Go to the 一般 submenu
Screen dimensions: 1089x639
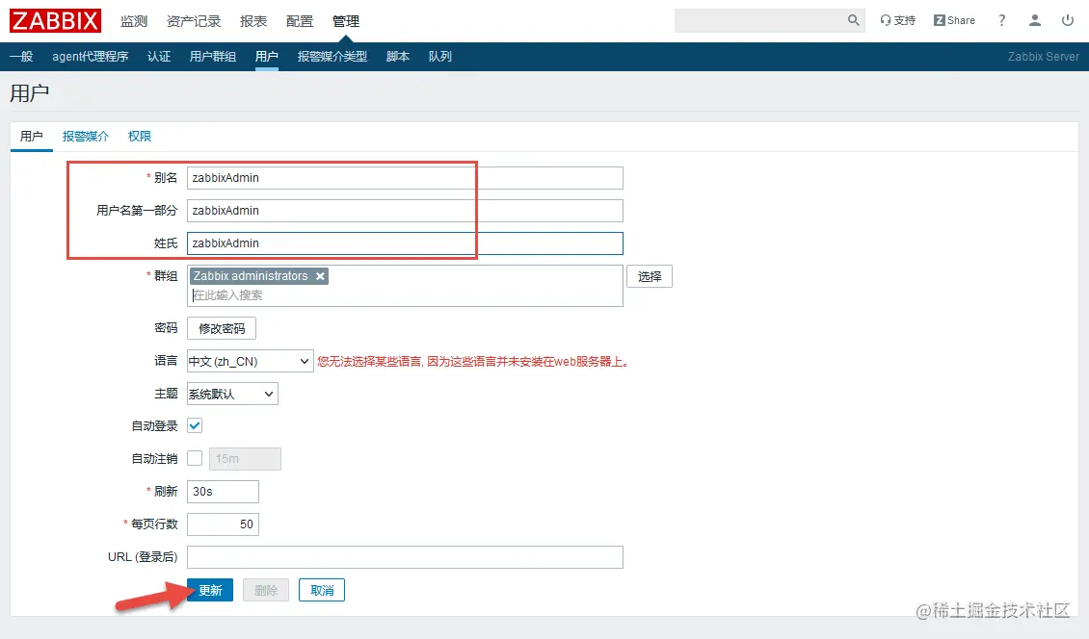click(21, 56)
